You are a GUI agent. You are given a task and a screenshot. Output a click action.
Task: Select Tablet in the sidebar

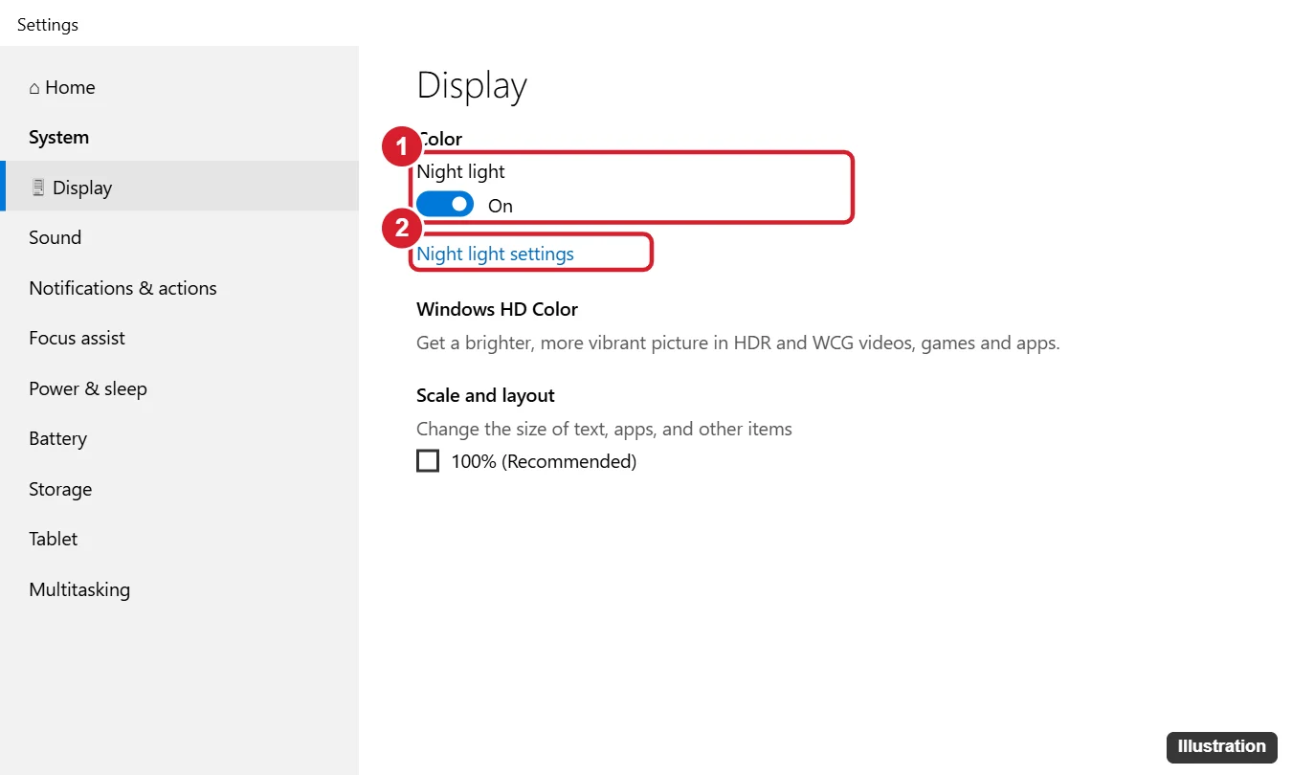coord(180,539)
